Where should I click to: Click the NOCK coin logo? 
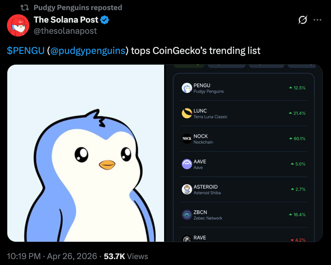pyautogui.click(x=187, y=139)
